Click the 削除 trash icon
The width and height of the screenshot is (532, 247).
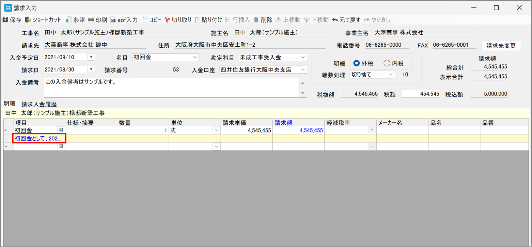[256, 20]
